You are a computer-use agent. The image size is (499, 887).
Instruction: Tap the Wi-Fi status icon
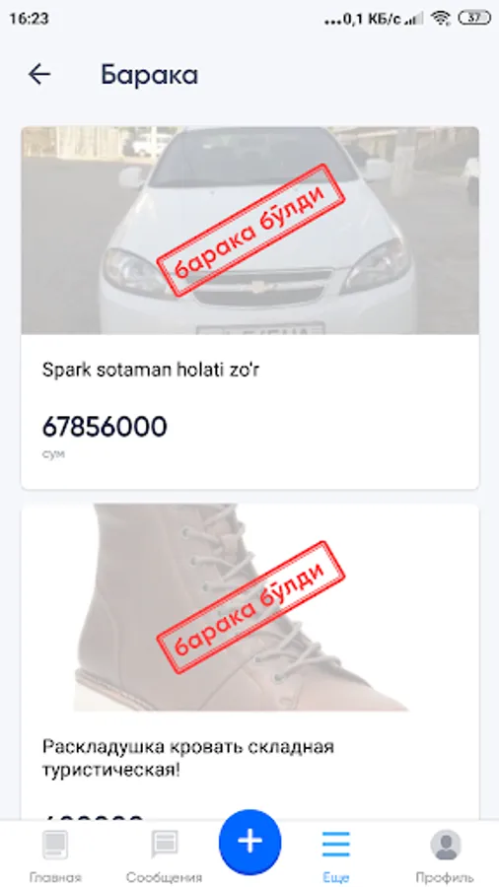tap(440, 18)
